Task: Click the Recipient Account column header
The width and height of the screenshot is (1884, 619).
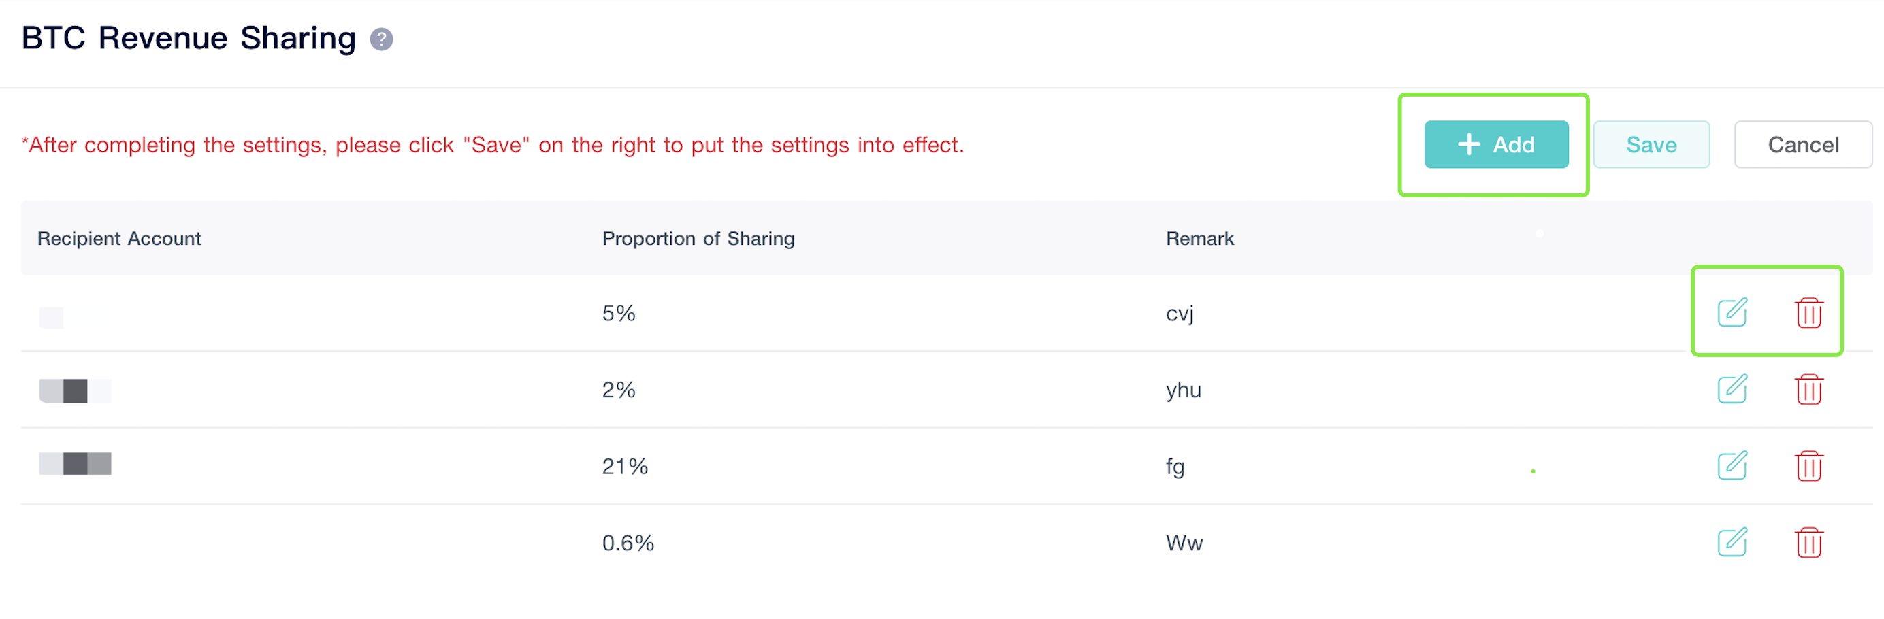Action: click(x=119, y=239)
